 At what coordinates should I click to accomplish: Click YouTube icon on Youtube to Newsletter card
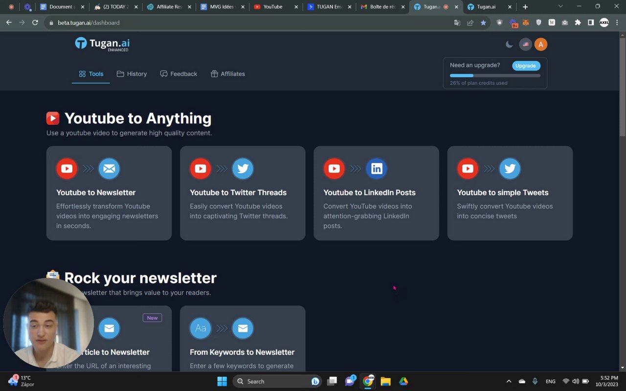[67, 169]
